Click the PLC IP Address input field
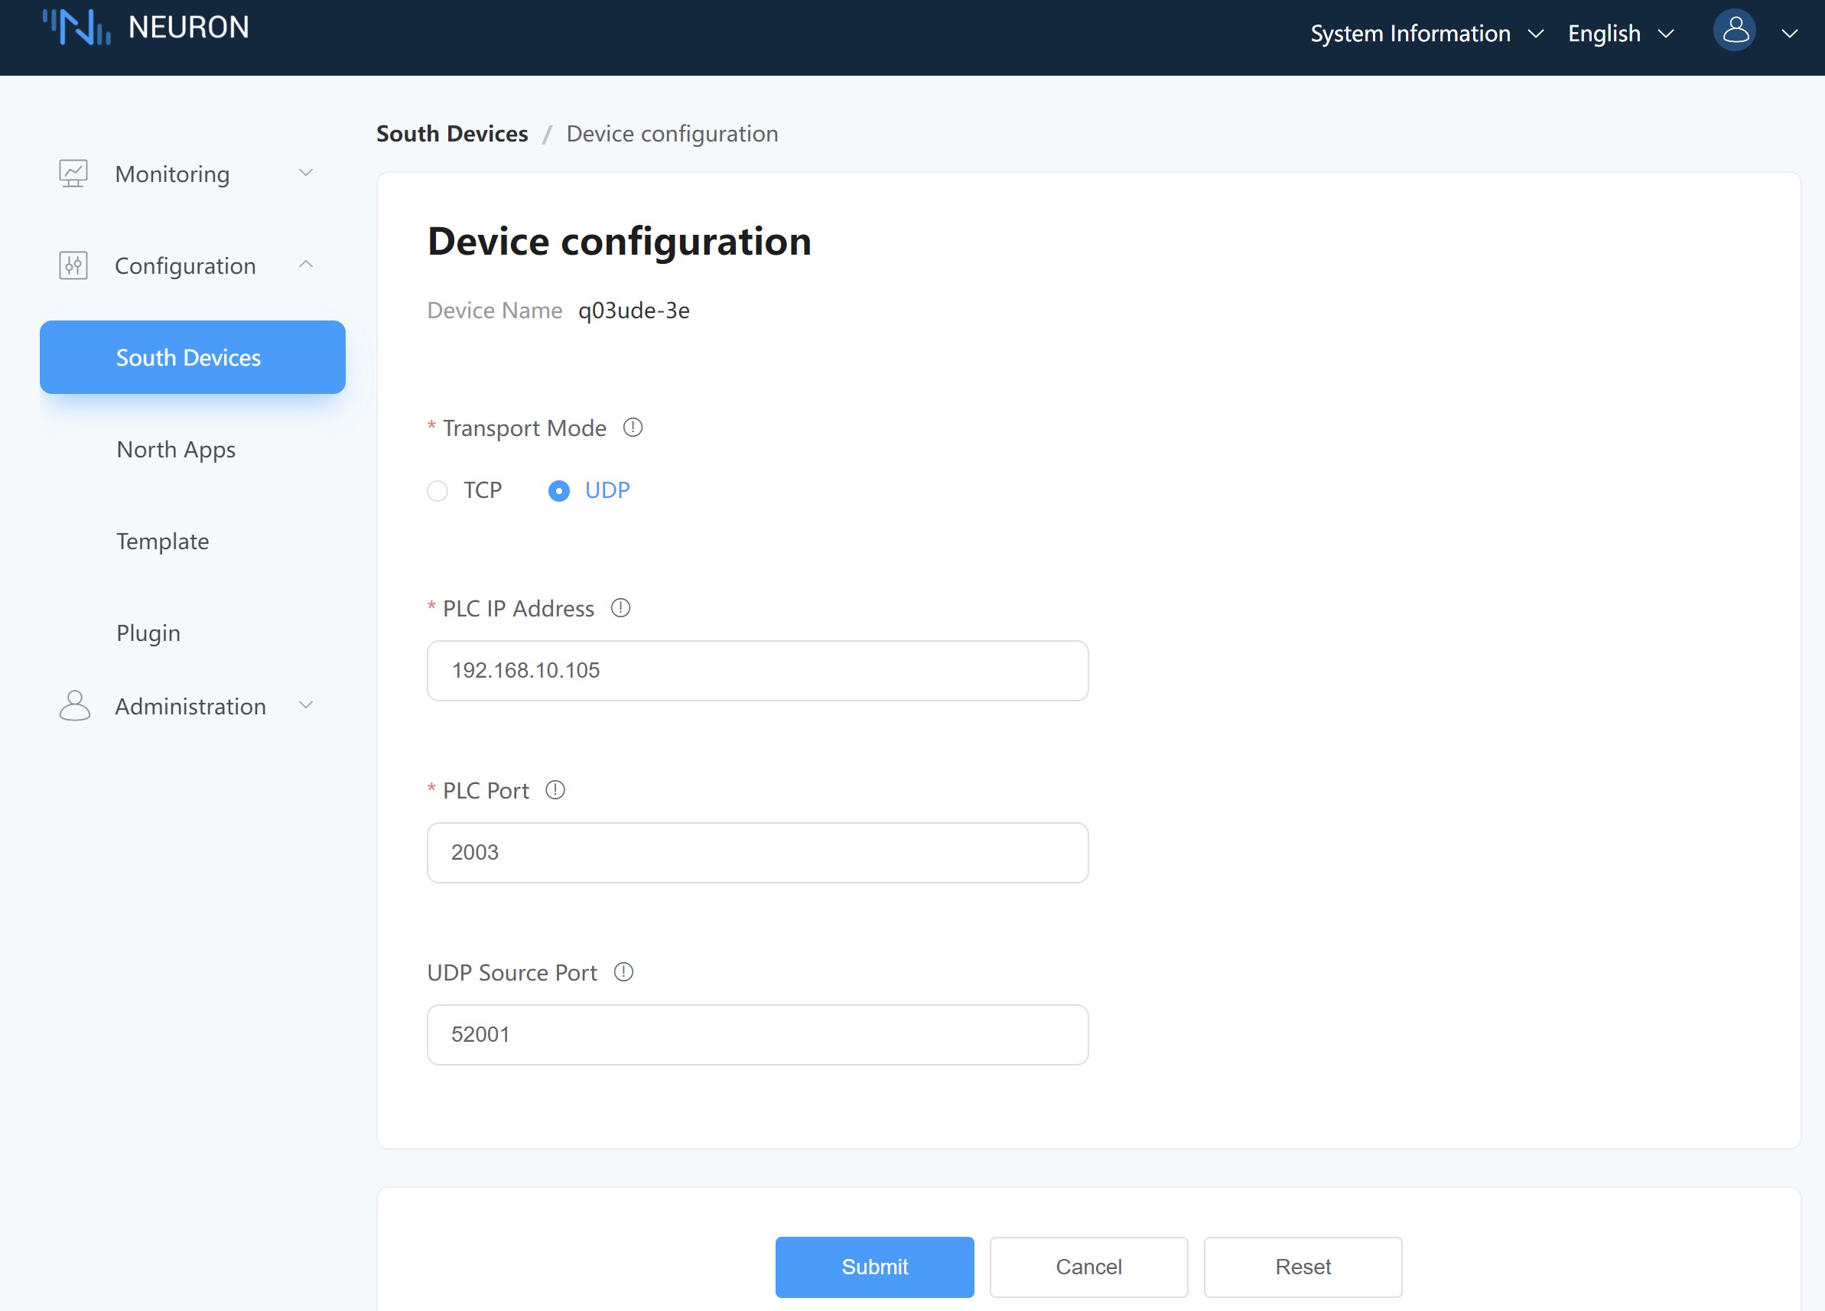This screenshot has height=1311, width=1825. pyautogui.click(x=756, y=670)
